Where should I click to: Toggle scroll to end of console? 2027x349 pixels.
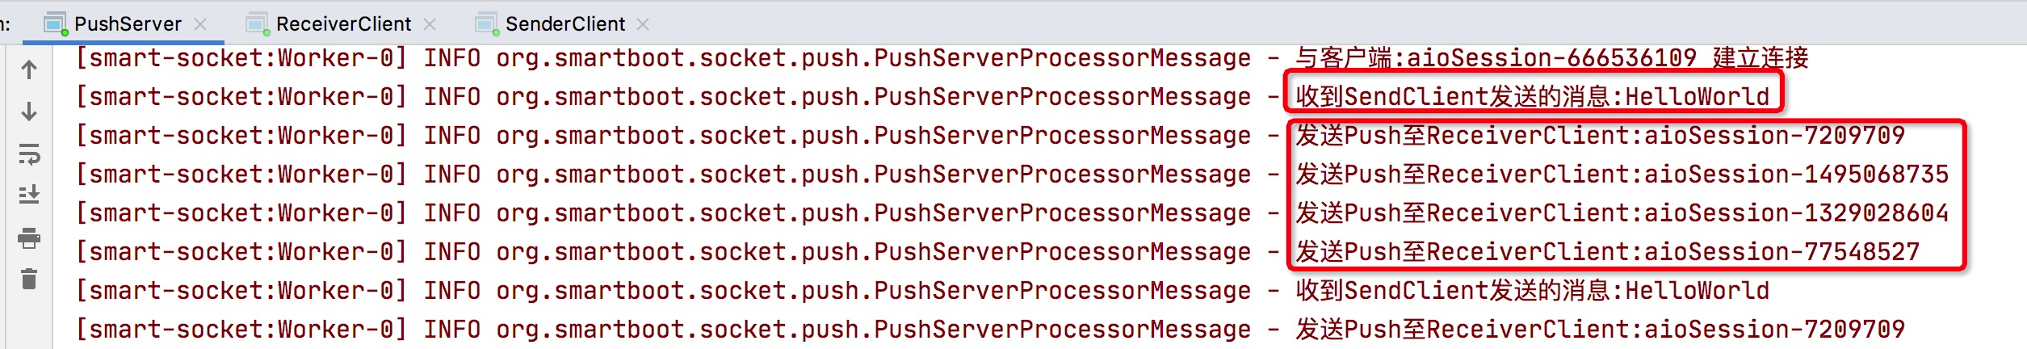point(29,195)
